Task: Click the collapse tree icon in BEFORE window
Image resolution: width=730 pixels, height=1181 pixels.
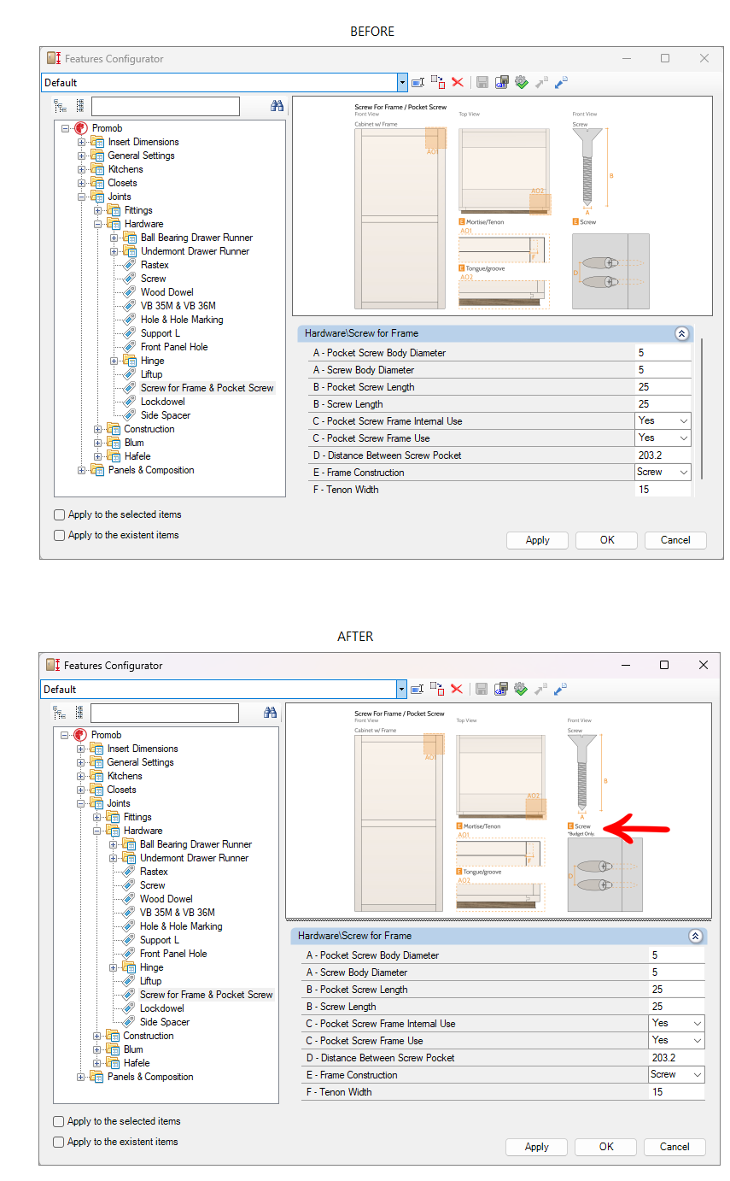Action: pyautogui.click(x=79, y=106)
